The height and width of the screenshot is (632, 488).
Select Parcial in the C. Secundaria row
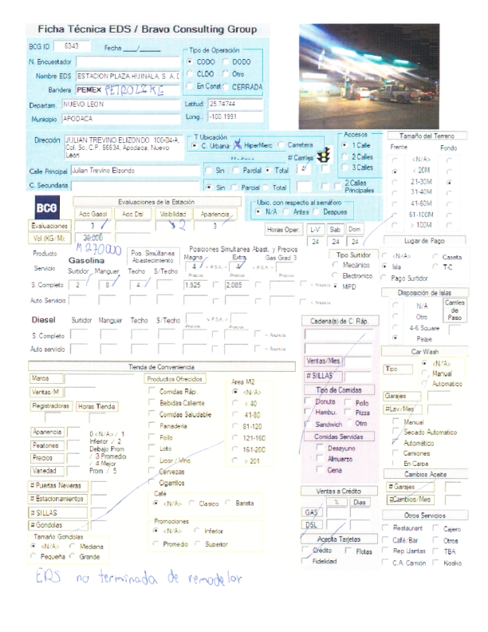click(x=234, y=188)
